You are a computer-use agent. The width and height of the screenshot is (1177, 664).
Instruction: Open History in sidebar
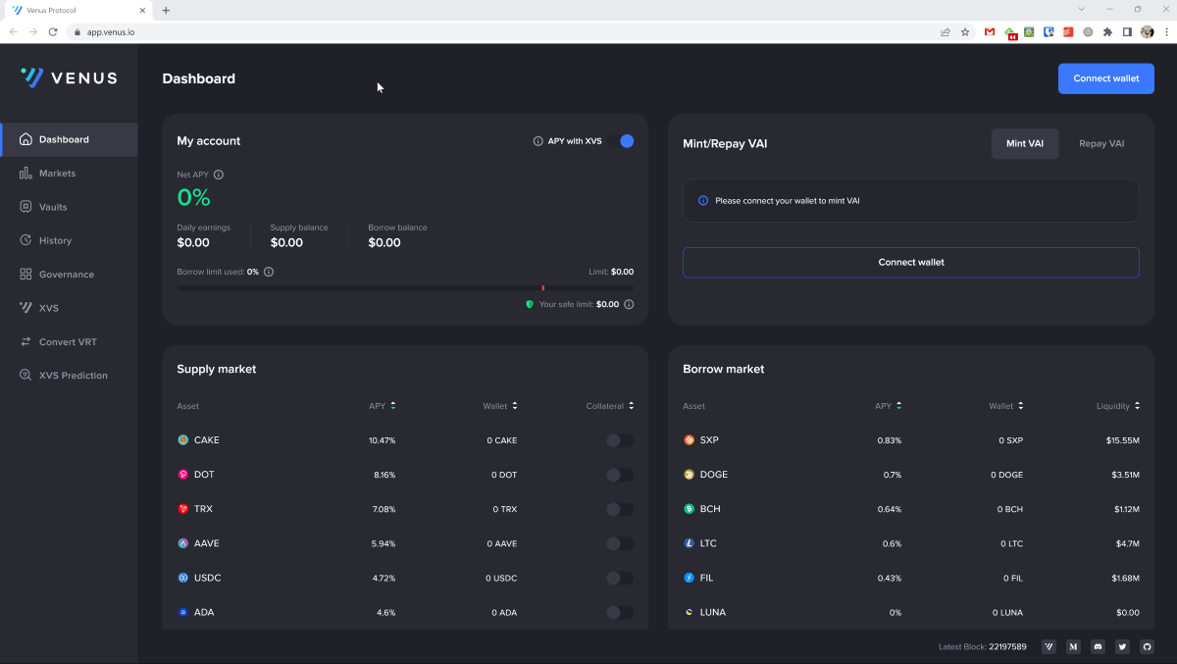(69, 240)
